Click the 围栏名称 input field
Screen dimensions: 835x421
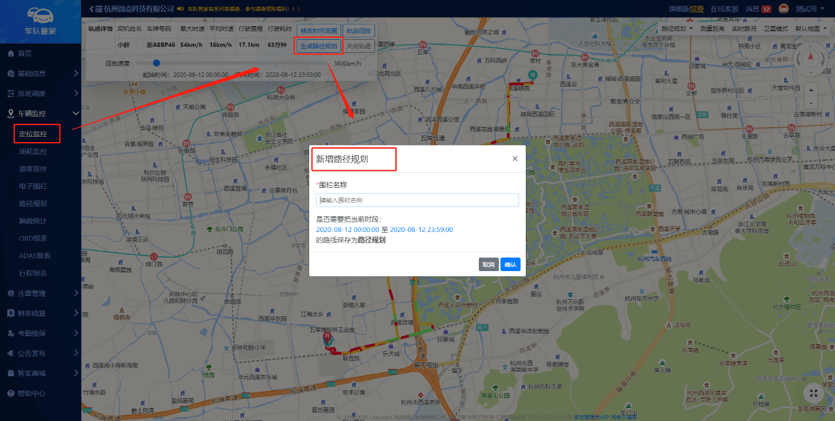point(417,200)
